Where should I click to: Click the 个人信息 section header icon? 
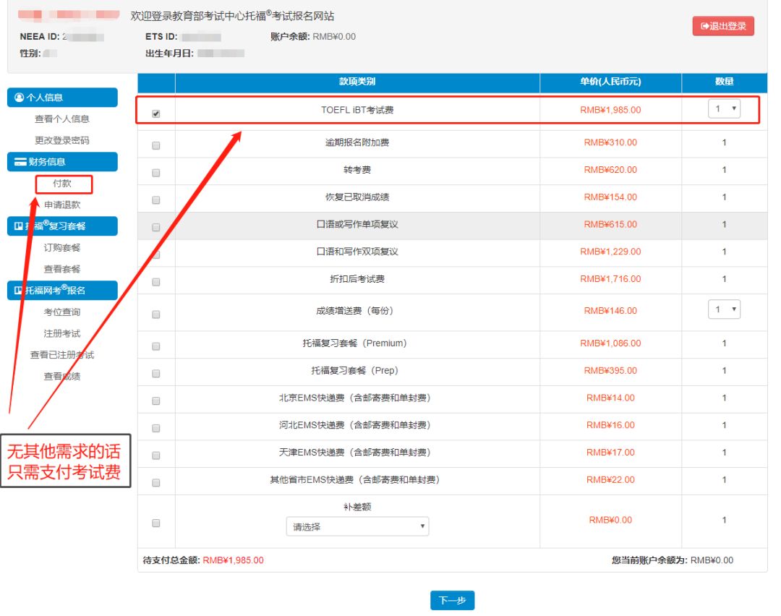(20, 98)
